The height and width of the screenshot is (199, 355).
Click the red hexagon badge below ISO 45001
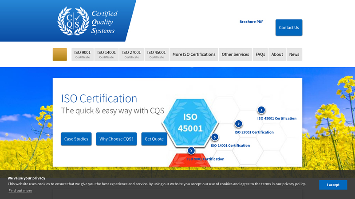tap(190, 160)
